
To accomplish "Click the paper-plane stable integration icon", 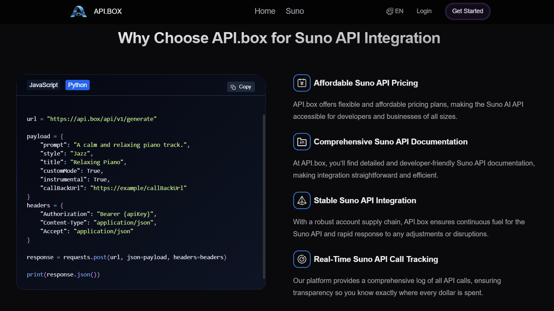I will 302,200.
